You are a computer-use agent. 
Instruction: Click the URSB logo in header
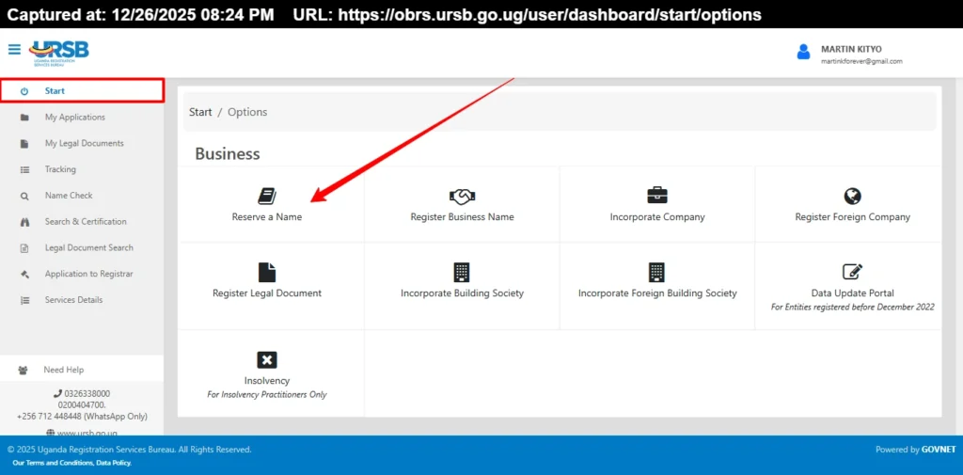[59, 52]
